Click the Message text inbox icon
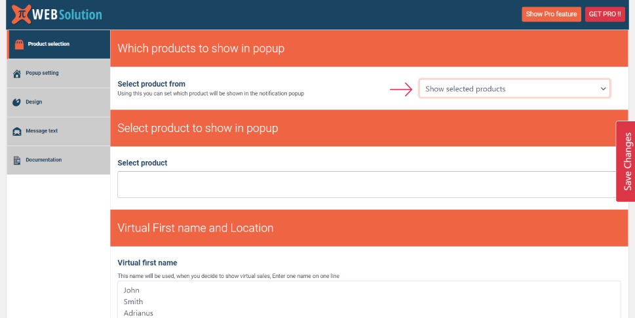 tap(16, 131)
